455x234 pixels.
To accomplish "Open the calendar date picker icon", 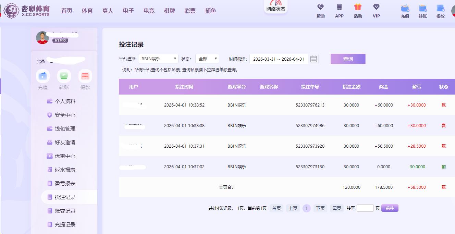I will [x=313, y=59].
